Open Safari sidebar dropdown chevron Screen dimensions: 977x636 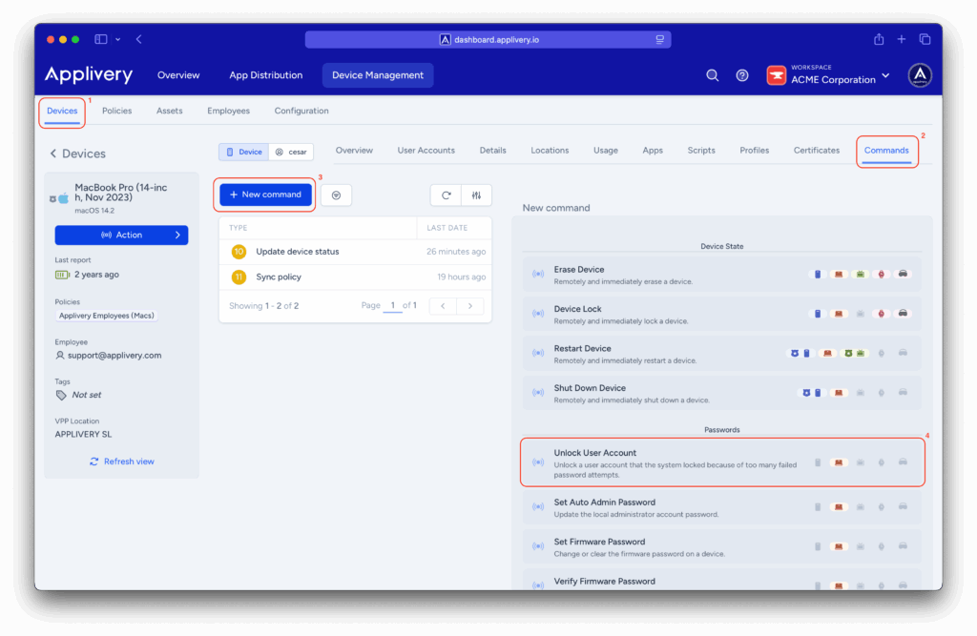click(118, 39)
